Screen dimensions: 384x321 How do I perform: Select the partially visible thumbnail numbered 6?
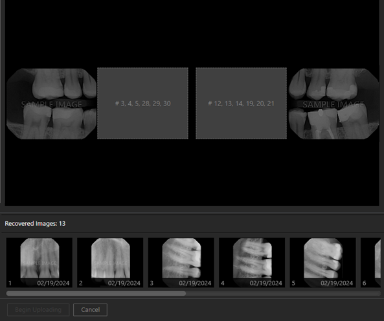371,263
